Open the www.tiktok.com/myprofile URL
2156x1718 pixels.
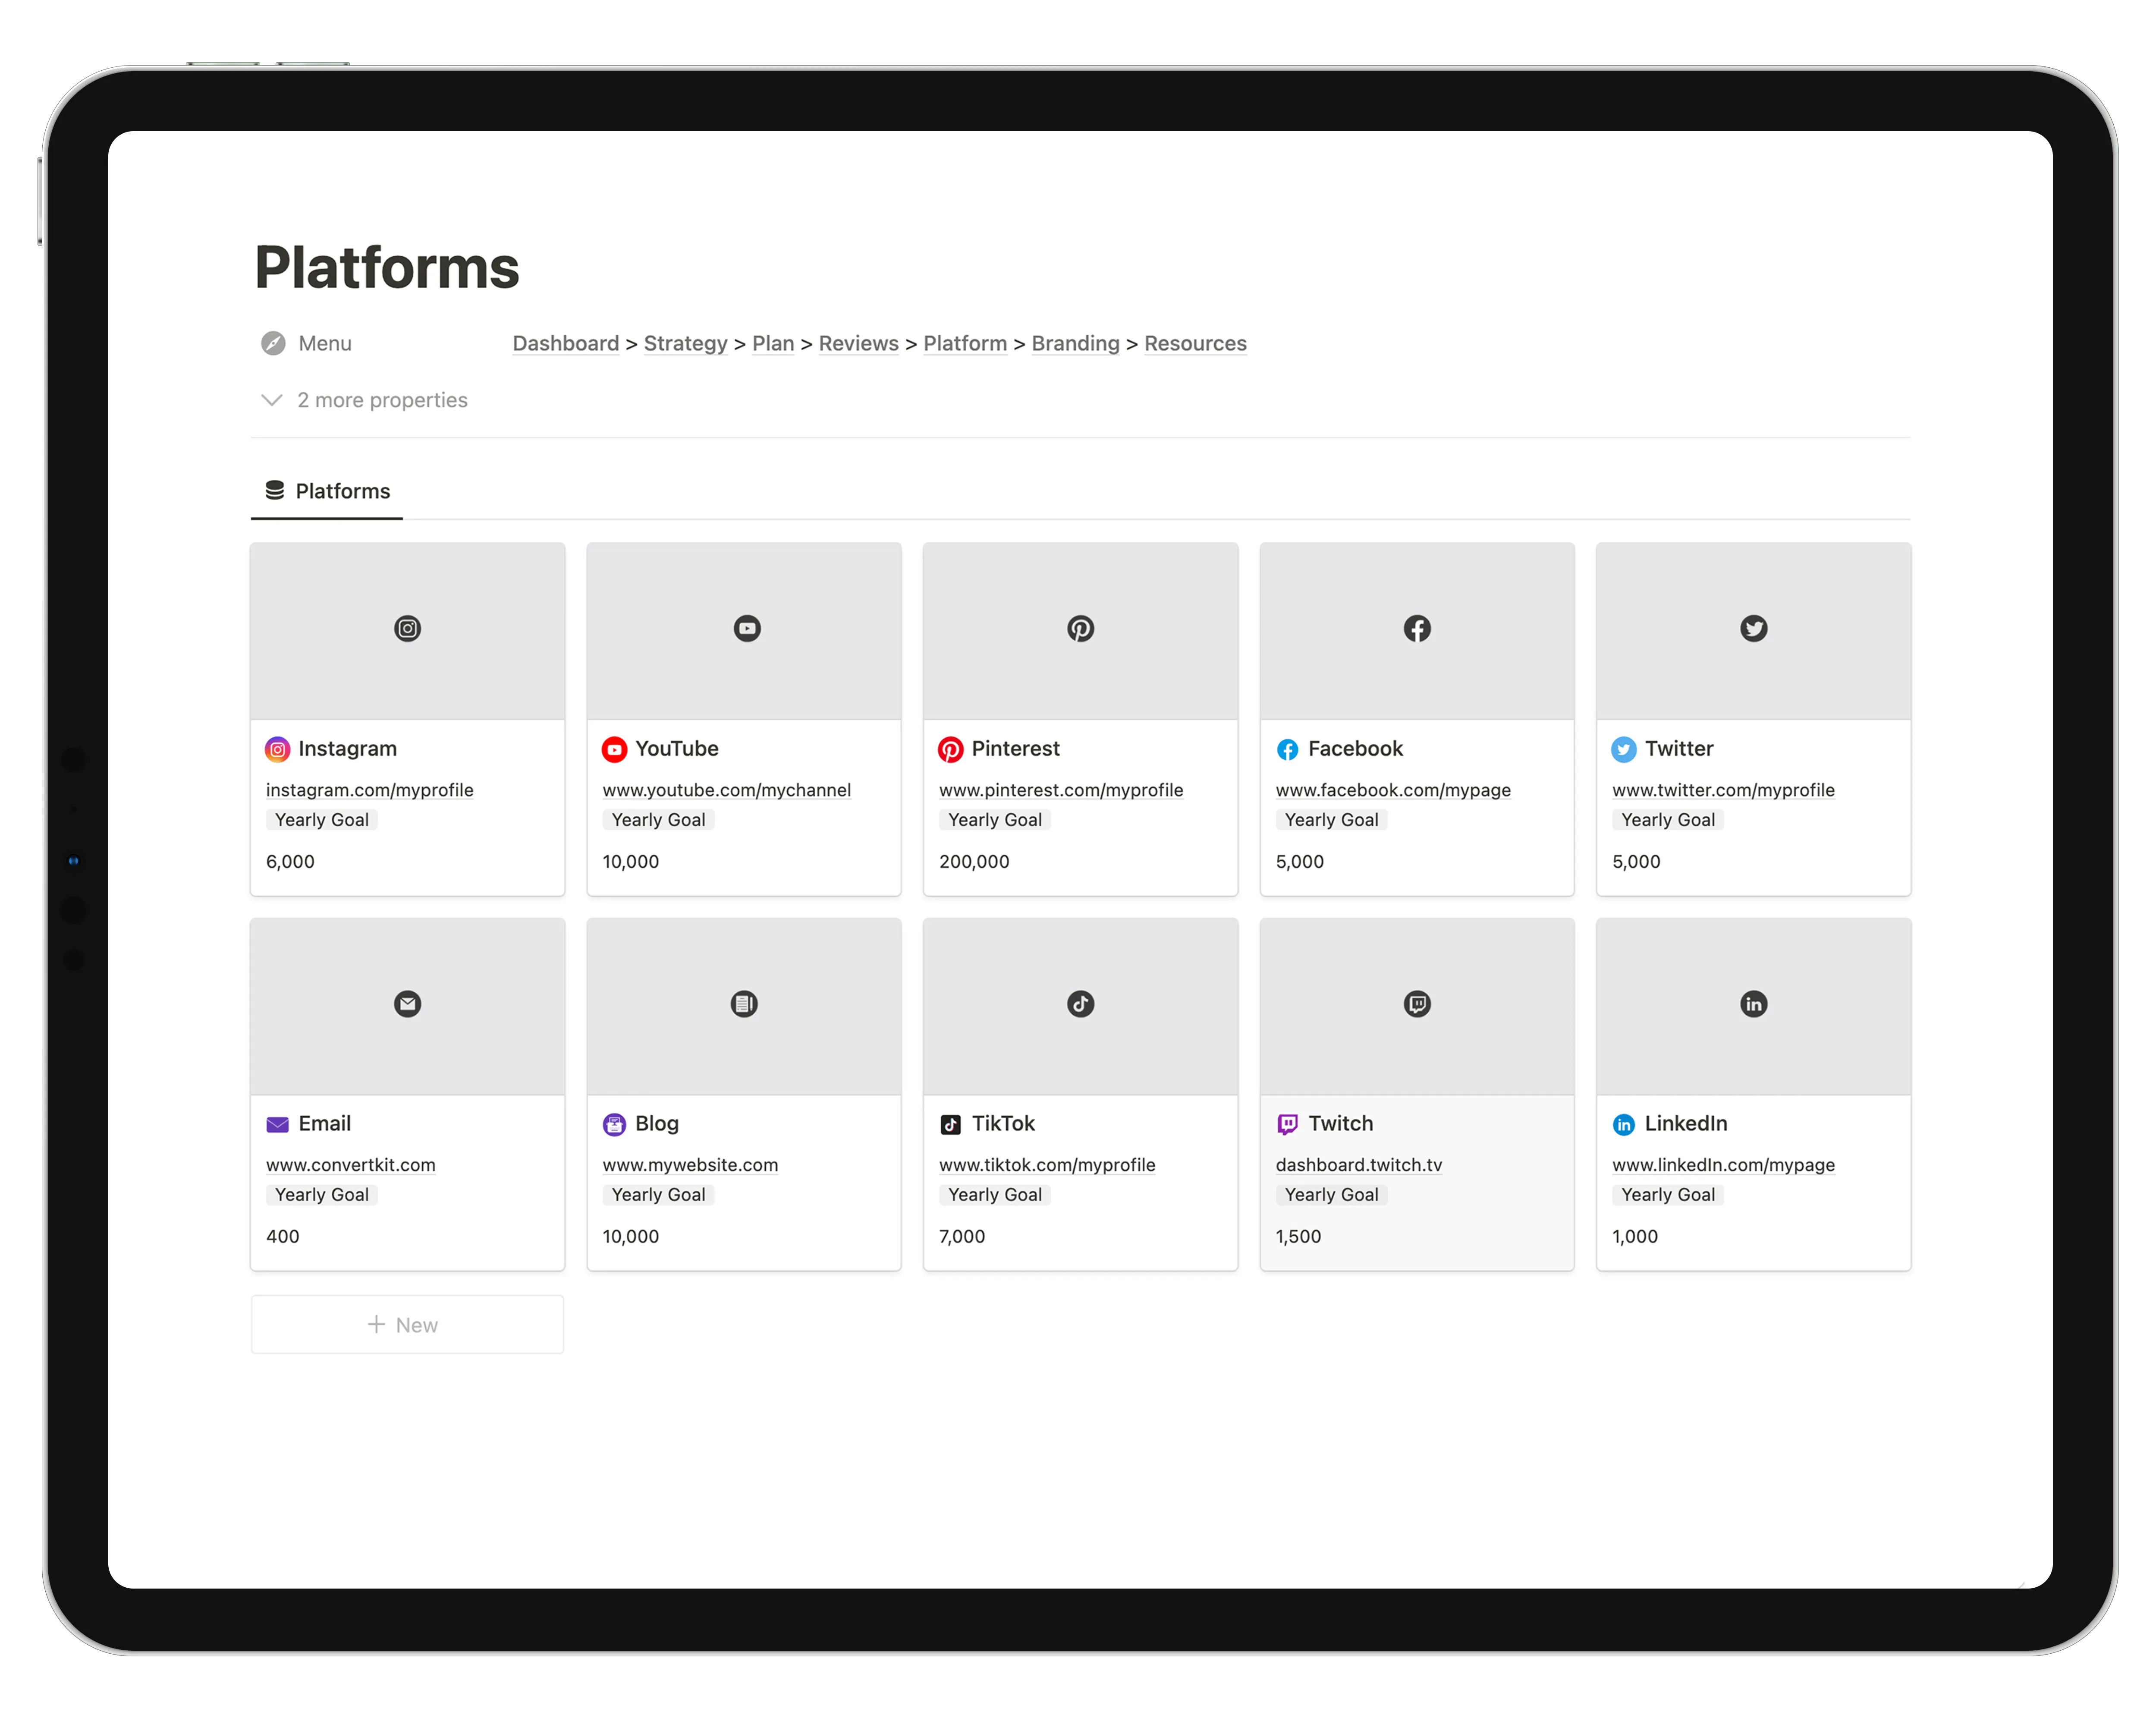click(1047, 1165)
